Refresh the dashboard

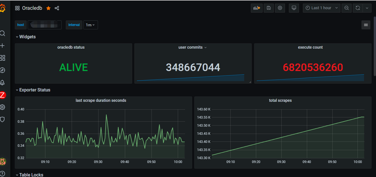click(358, 8)
